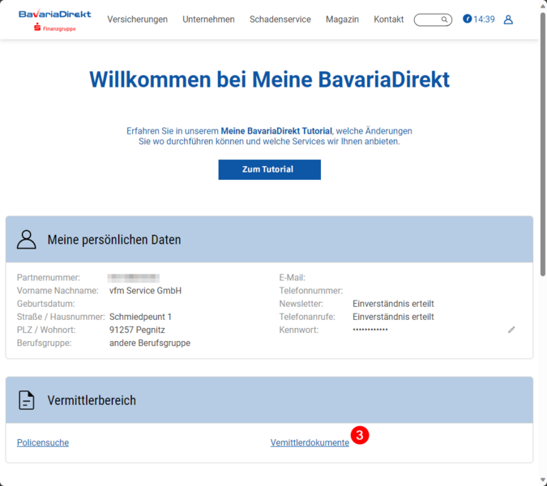Click the masked Kennwort value
Screen dimensions: 547x486
370,330
